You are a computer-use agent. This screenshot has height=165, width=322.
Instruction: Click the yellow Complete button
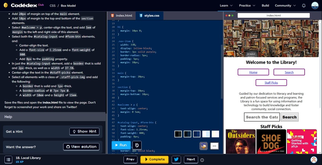coord(154,159)
